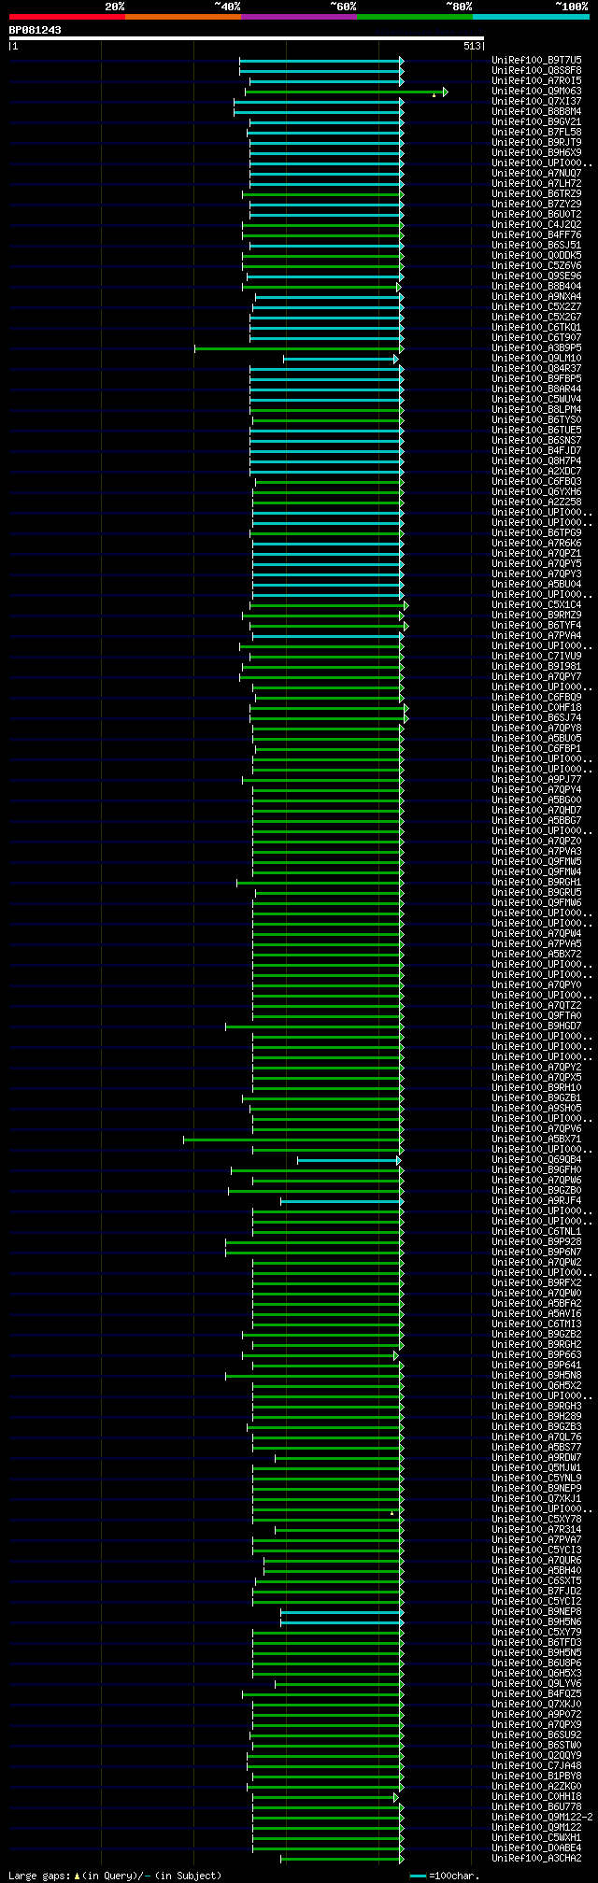The height and width of the screenshot is (1883, 598).
Task: Select label UniRef100_A3CHA2
Action: pyautogui.click(x=536, y=1858)
